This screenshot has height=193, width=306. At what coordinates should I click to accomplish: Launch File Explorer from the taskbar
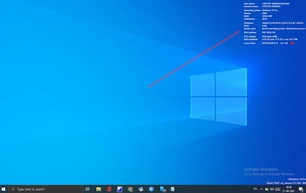(x=99, y=189)
